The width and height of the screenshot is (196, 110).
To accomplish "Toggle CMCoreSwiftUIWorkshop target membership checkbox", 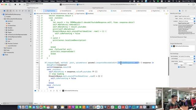I will pos(171,46).
